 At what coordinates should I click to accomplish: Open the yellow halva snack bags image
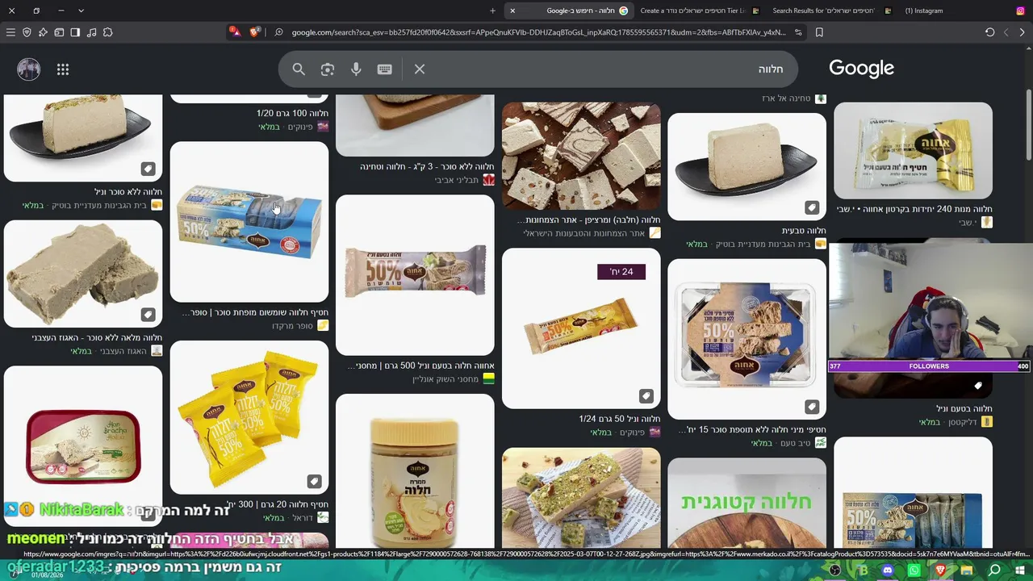coord(249,417)
